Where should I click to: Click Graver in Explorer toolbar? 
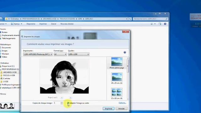(54, 24)
